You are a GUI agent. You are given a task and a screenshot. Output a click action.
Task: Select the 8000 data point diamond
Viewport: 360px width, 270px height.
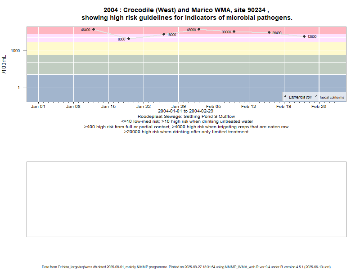[x=129, y=39]
